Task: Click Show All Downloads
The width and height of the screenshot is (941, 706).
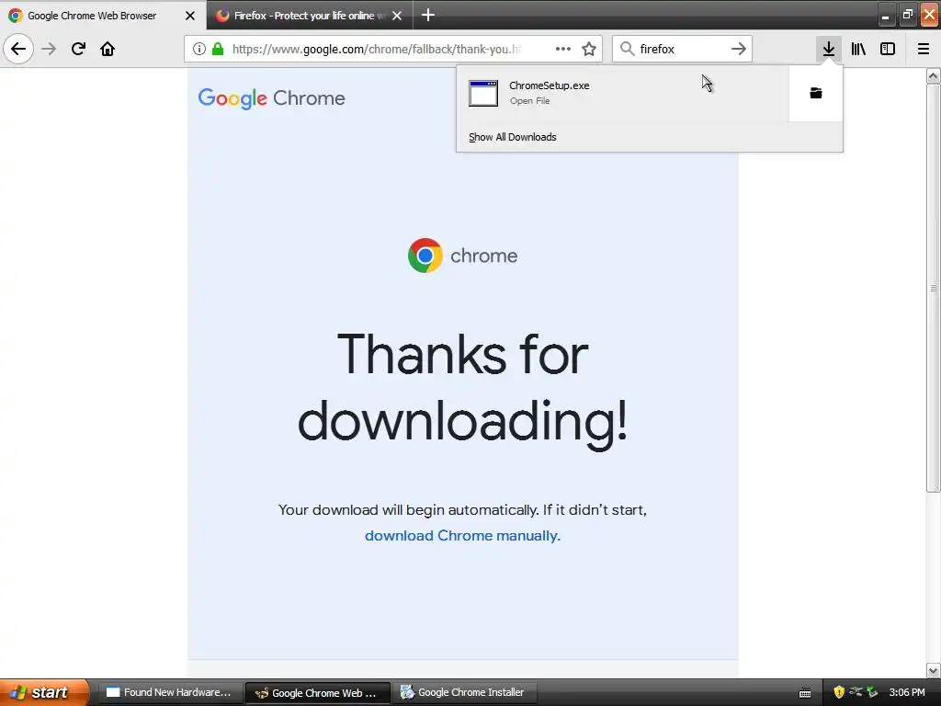Action: (513, 137)
